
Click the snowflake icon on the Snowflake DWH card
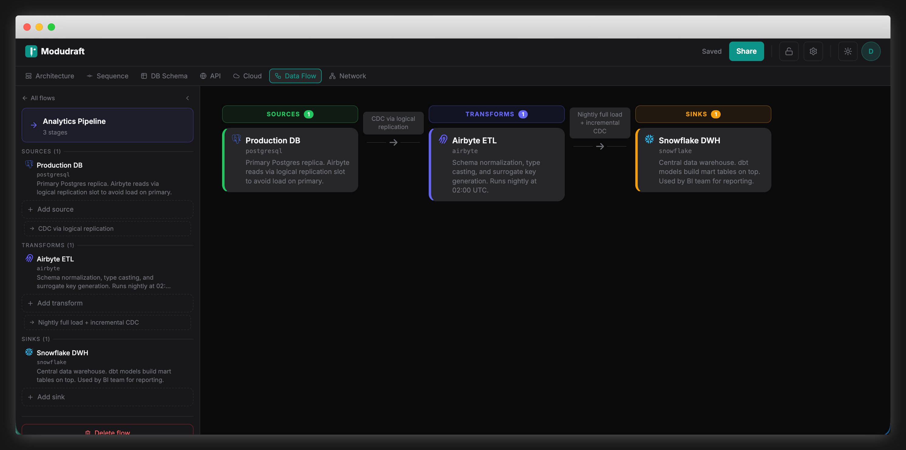tap(649, 139)
